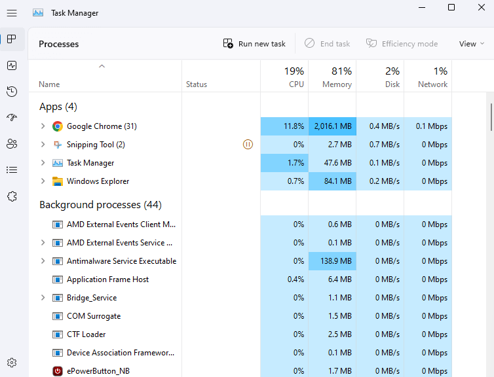Collapse the sort indicator above Name column
The height and width of the screenshot is (377, 494).
point(102,66)
